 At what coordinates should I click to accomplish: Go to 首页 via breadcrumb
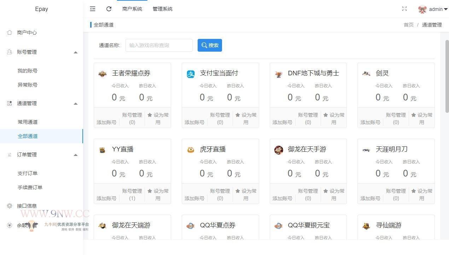click(409, 25)
